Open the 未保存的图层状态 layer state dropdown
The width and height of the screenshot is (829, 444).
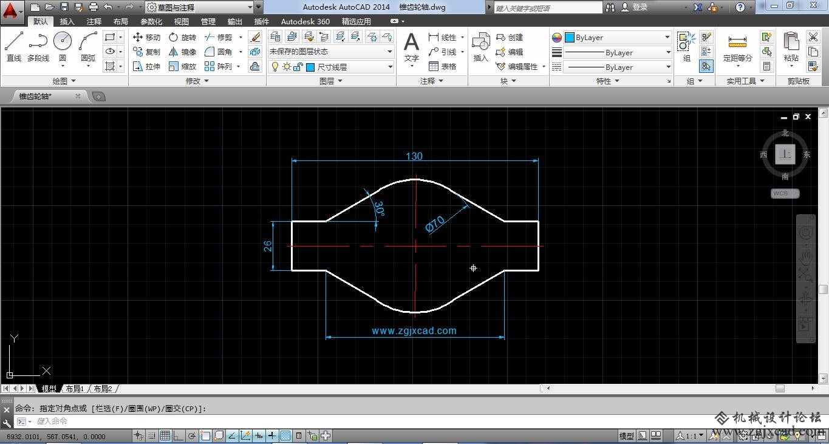point(332,52)
